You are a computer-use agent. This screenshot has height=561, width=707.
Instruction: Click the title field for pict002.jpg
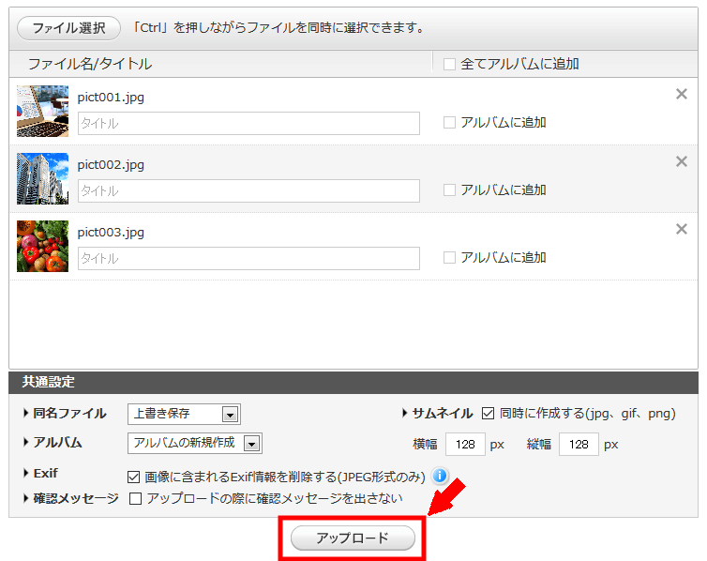pos(248,190)
